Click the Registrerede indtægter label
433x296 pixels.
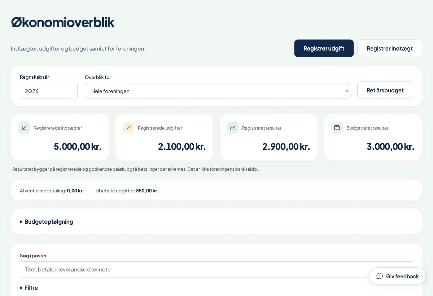[58, 128]
